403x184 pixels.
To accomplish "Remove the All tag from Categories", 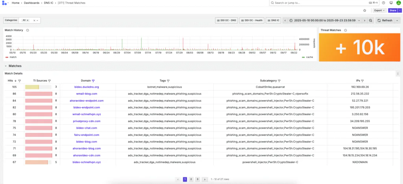I will (28, 20).
